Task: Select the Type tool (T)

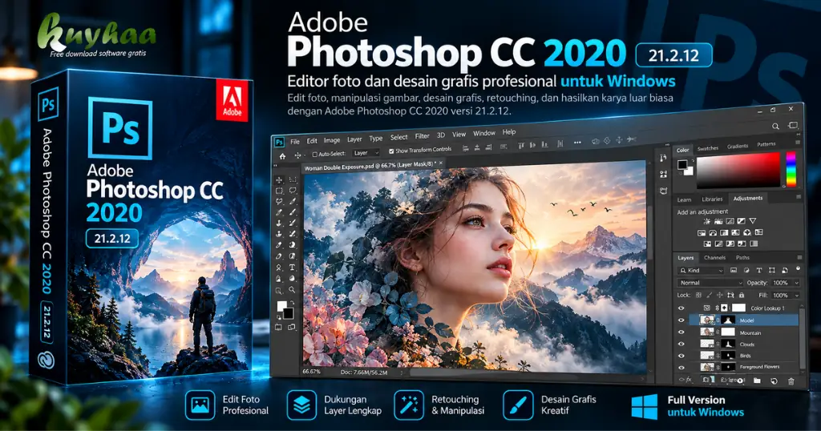Action: tap(292, 268)
